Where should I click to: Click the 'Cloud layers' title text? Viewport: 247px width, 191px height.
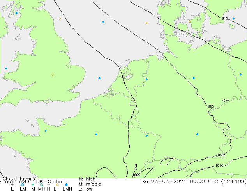19,179
